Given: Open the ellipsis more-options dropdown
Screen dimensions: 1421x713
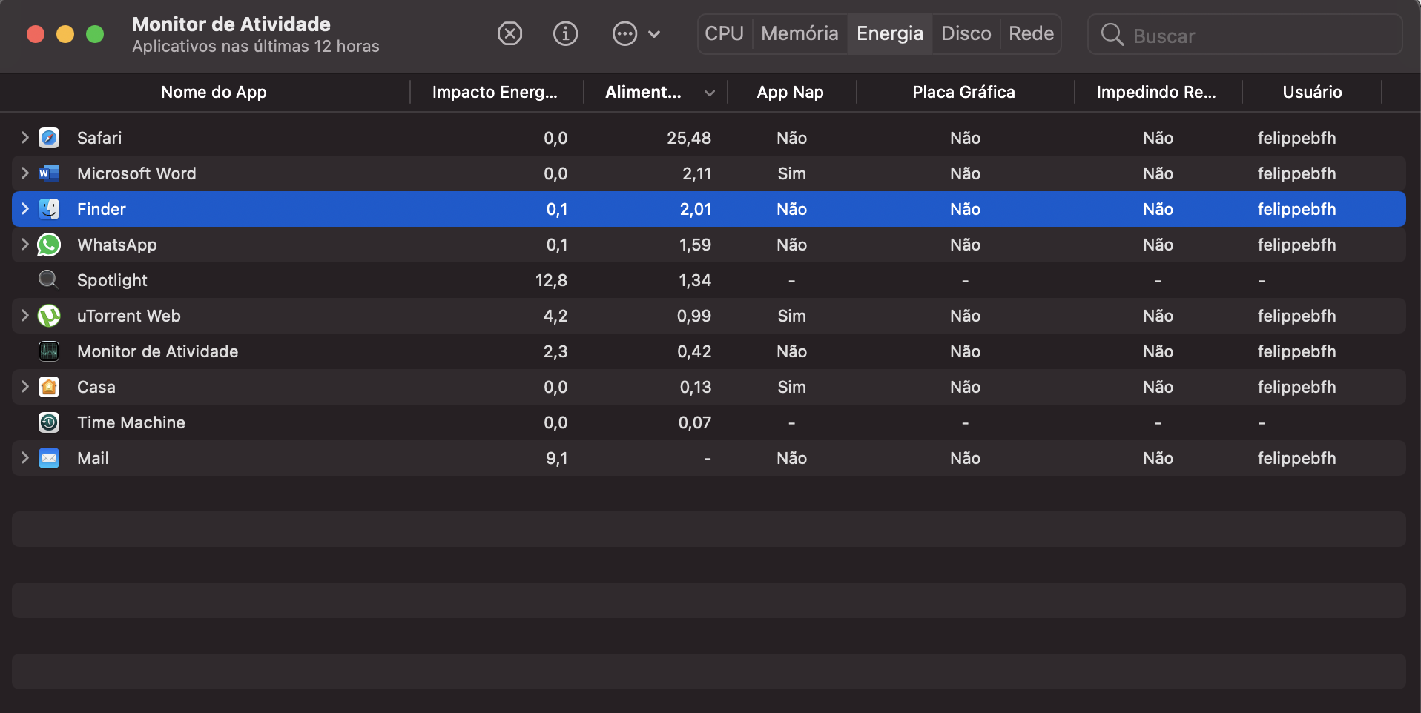Looking at the screenshot, I should (636, 34).
